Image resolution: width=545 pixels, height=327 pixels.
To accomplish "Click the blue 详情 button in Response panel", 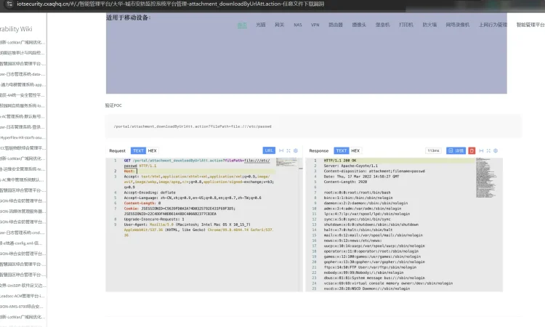I will point(456,150).
